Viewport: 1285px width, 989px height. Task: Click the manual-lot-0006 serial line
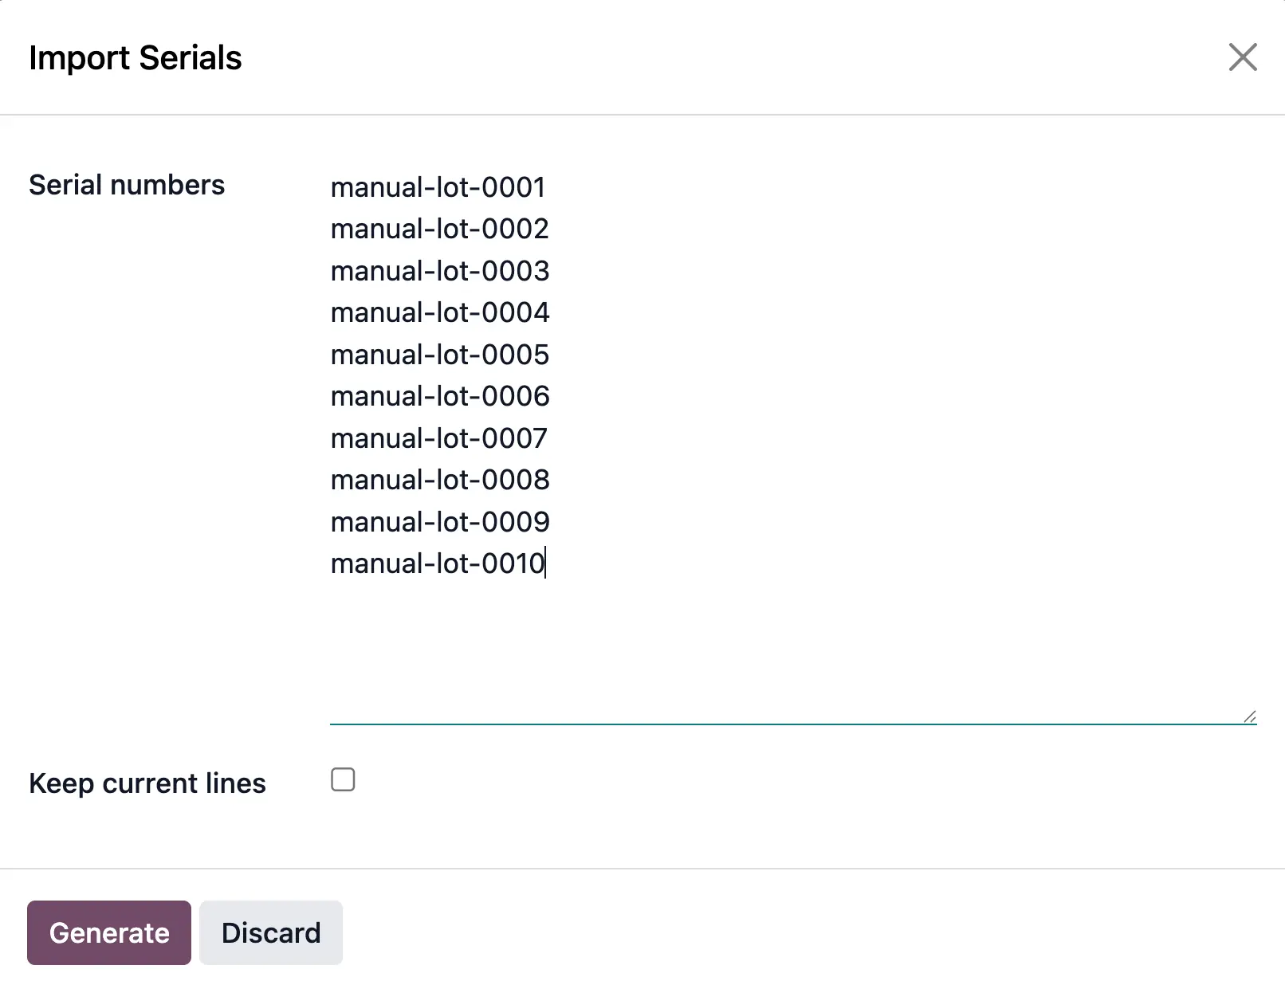(x=439, y=396)
